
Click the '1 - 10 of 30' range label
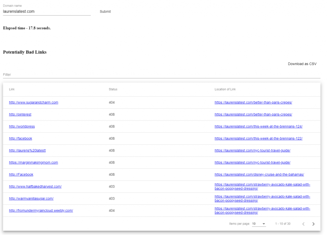283,224
